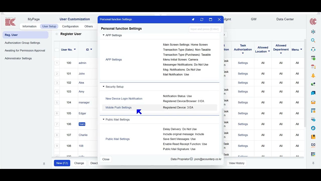Viewport: 321px width, 181px height.
Task: Open the headset support icon
Action: pyautogui.click(x=313, y=49)
